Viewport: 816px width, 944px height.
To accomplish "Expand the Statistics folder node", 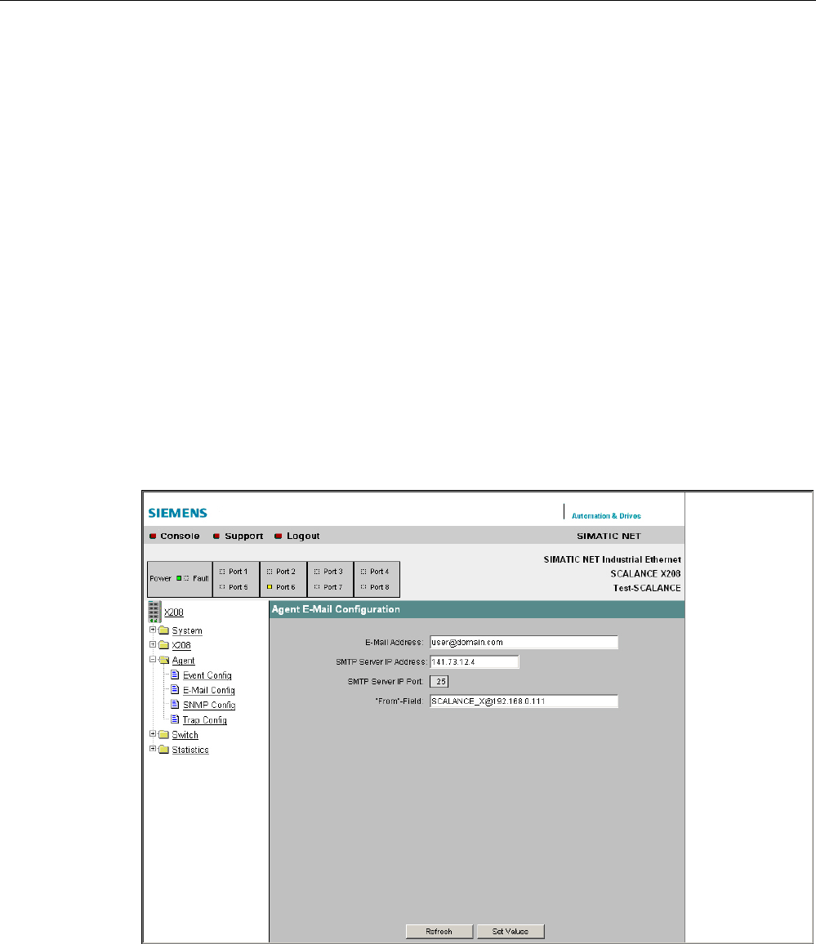I will (x=153, y=749).
